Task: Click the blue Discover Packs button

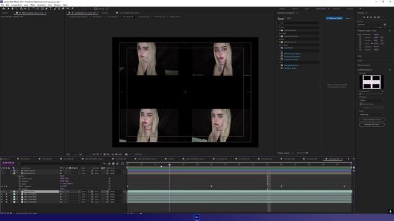Action: point(334,18)
